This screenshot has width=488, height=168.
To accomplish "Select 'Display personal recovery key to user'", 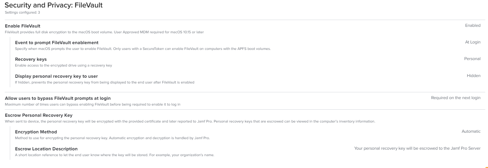I will click(56, 76).
